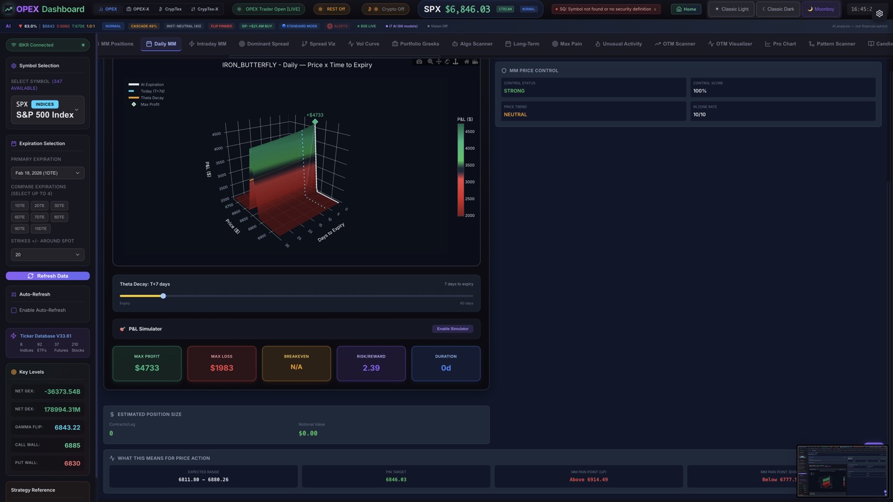Download the 3D chart as a PNG image
Viewport: 893px width, 502px height.
[x=419, y=61]
